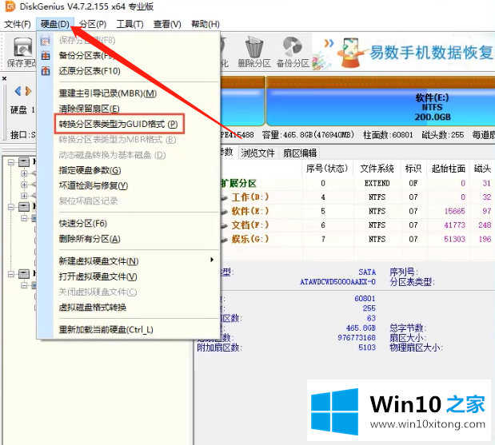Click the backup partition table menu icon
495x445 pixels.
46,56
